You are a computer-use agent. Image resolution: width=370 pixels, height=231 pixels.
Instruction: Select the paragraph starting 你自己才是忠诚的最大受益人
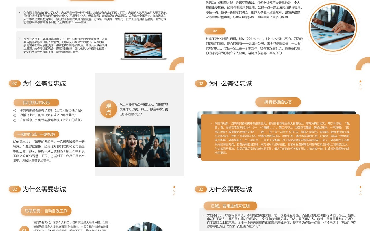[95, 17]
